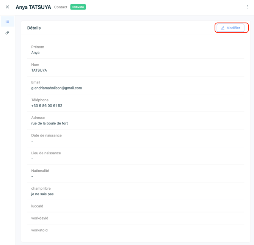The image size is (254, 245).
Task: Open the three-dot more options menu
Action: pyautogui.click(x=247, y=7)
